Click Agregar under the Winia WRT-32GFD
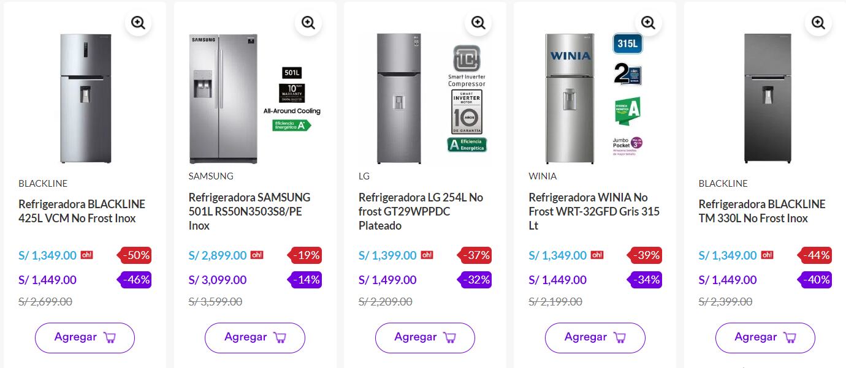Image resolution: width=846 pixels, height=368 pixels. click(x=595, y=337)
